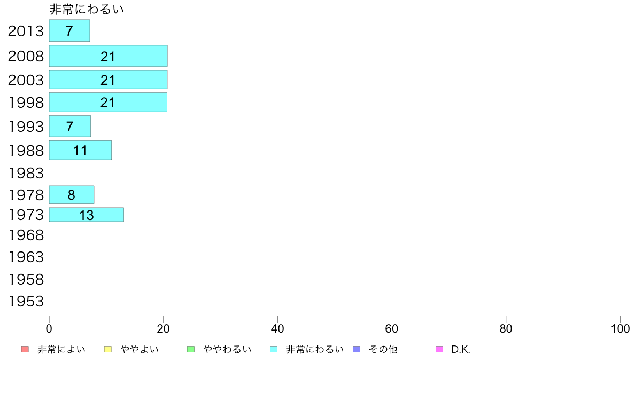Screen dimensions: 635x393
Task: Select the 1988 bar showing 11
Action: click(x=80, y=150)
